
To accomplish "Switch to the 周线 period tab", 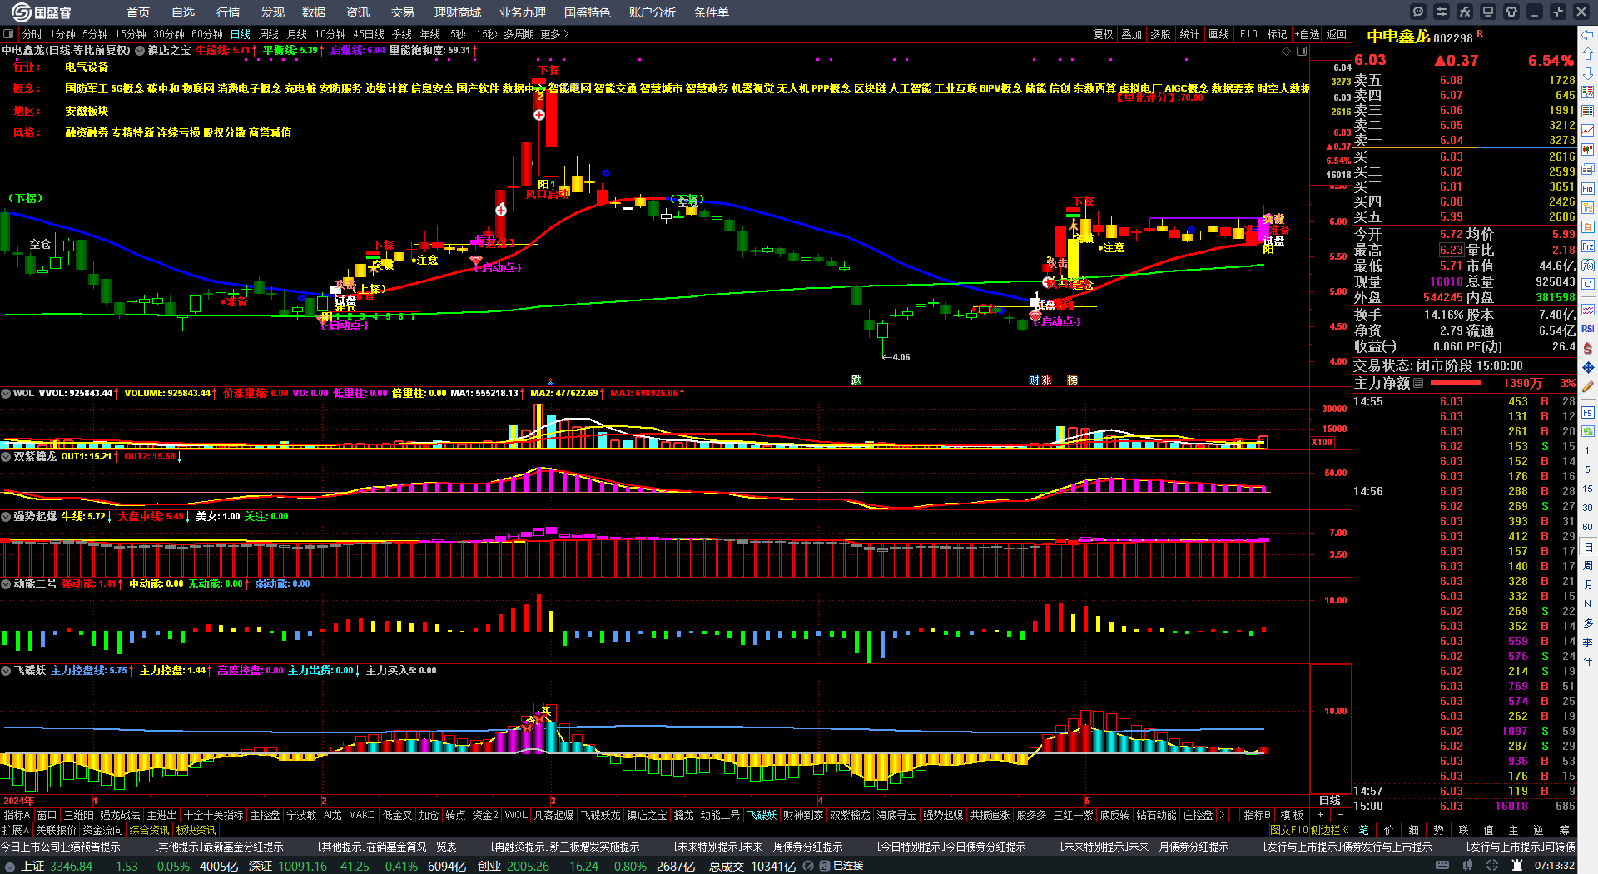I will [269, 34].
